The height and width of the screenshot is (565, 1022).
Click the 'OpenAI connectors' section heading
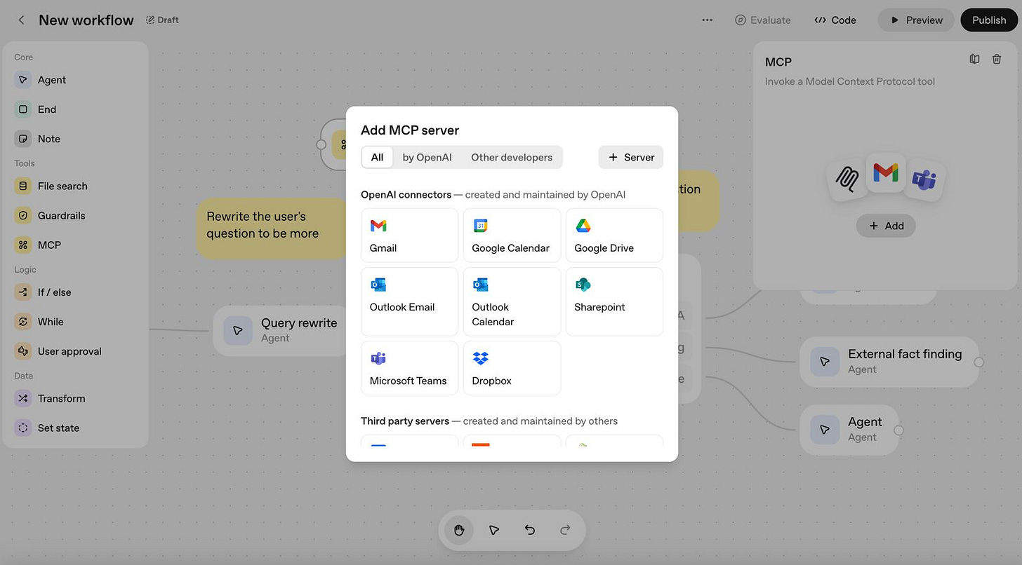406,195
